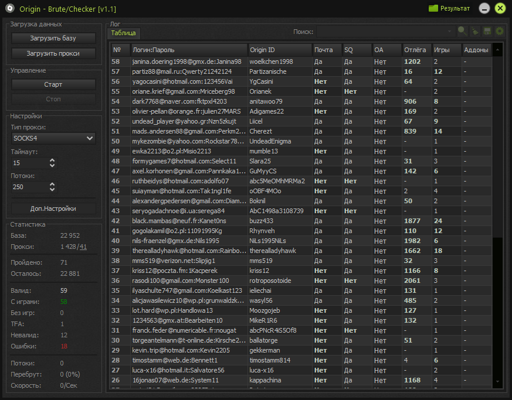
Task: Sort by the Игры column header
Action: click(447, 50)
